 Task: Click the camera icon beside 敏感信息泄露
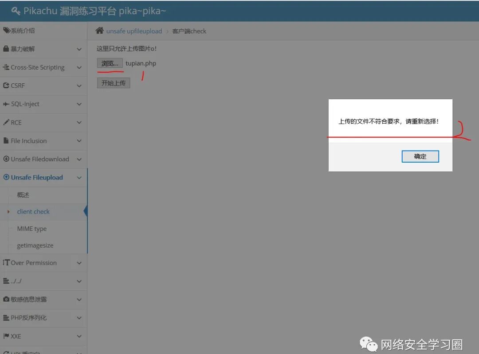pos(6,299)
